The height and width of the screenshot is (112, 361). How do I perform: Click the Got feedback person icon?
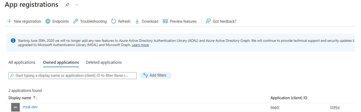[208, 21]
